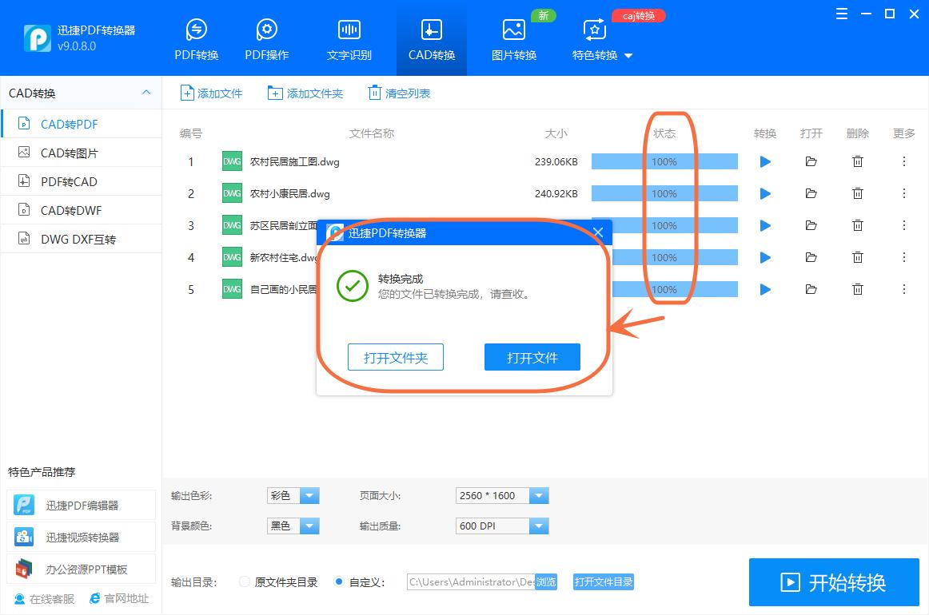Image resolution: width=929 pixels, height=615 pixels.
Task: Switch to 文字识别 tab
Action: [x=349, y=40]
